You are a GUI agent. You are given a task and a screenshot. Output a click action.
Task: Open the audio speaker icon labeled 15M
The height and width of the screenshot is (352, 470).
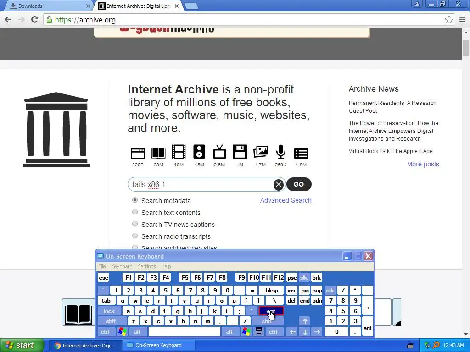click(199, 152)
